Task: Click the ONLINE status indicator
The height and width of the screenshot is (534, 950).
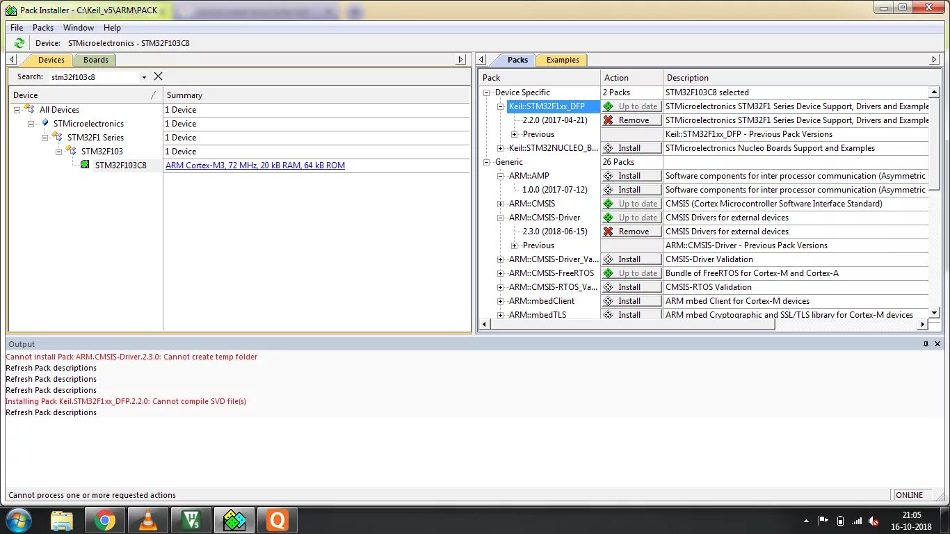Action: (910, 495)
